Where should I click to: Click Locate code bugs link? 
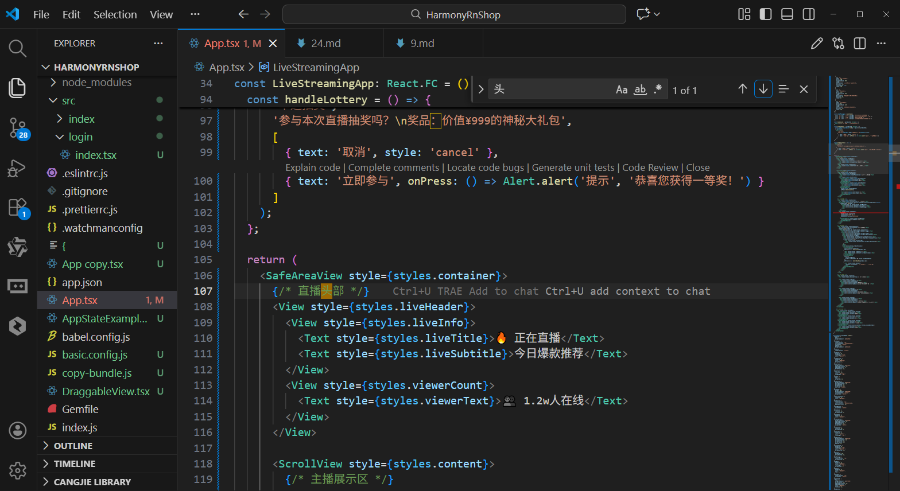pyautogui.click(x=486, y=167)
